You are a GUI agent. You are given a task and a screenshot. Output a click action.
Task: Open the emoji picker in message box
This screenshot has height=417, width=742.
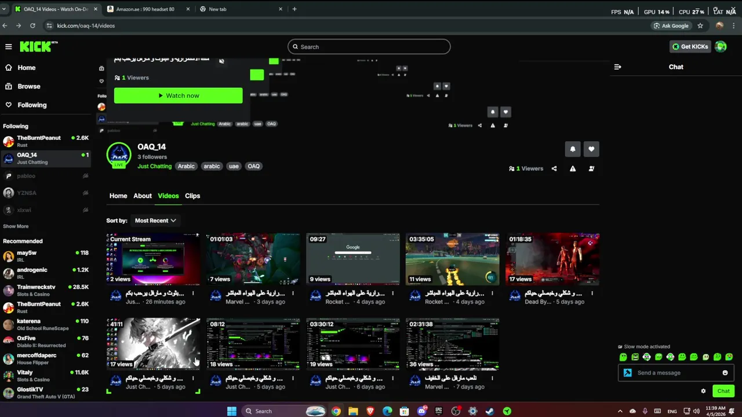(x=725, y=373)
